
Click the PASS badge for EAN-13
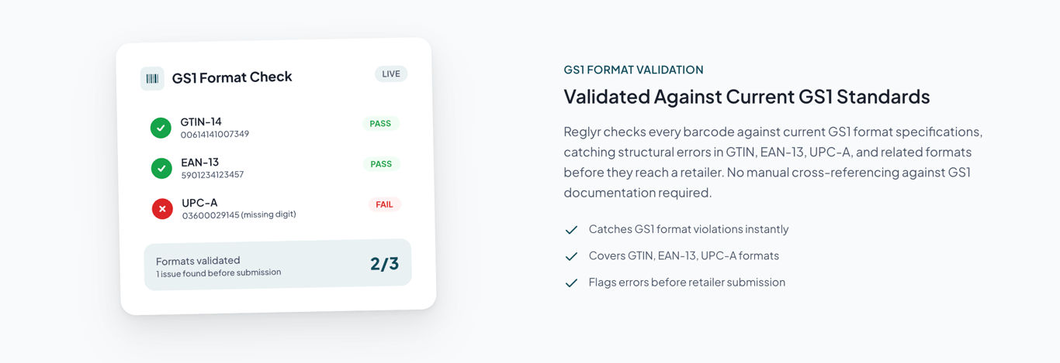tap(381, 164)
